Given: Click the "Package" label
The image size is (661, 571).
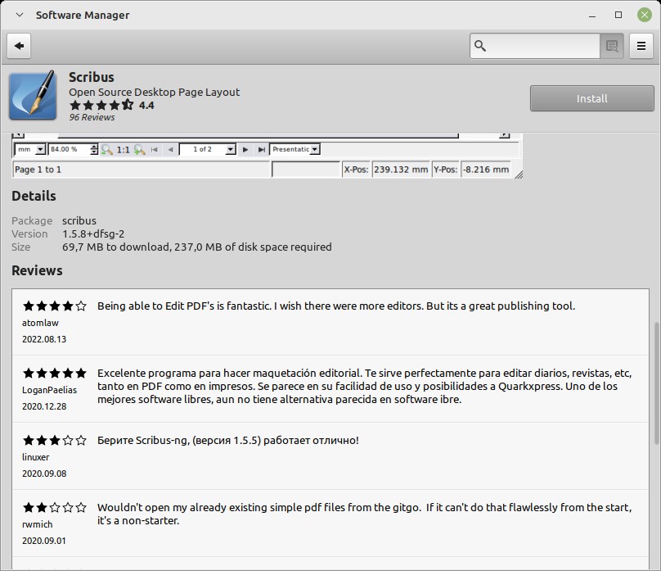Looking at the screenshot, I should click(x=32, y=220).
